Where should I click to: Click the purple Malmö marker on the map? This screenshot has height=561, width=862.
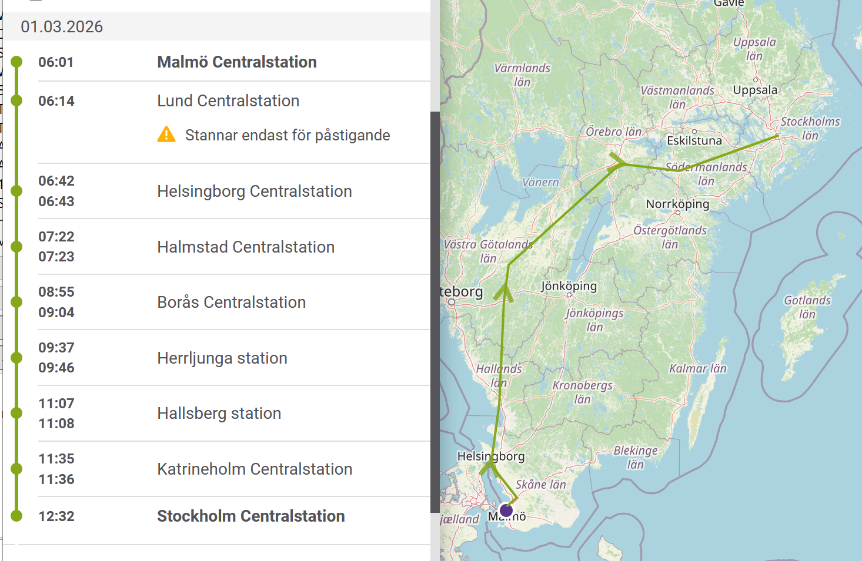[x=506, y=510]
